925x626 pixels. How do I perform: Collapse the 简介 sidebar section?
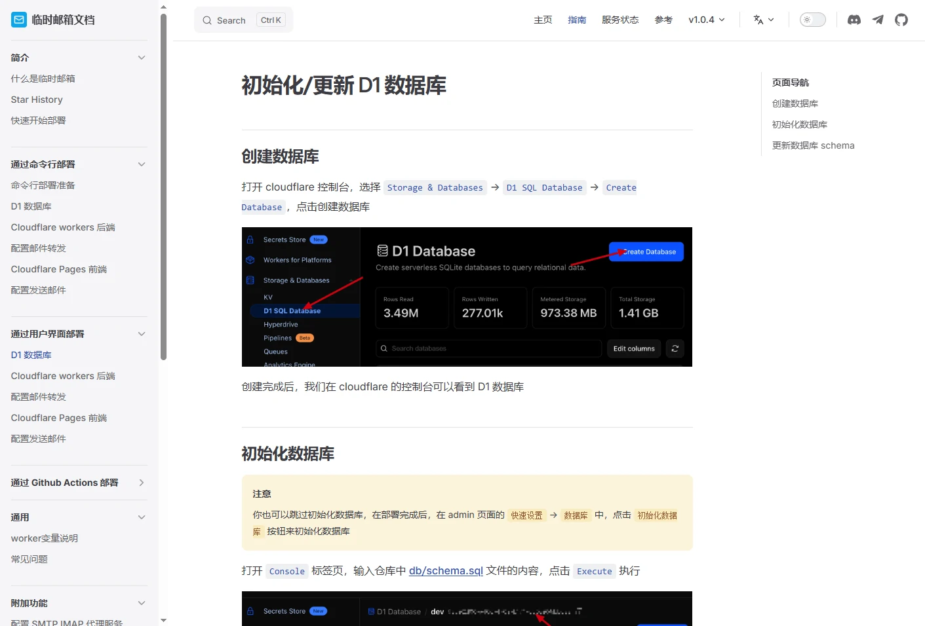(x=142, y=58)
